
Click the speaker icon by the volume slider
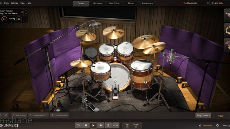[x=200, y=125]
